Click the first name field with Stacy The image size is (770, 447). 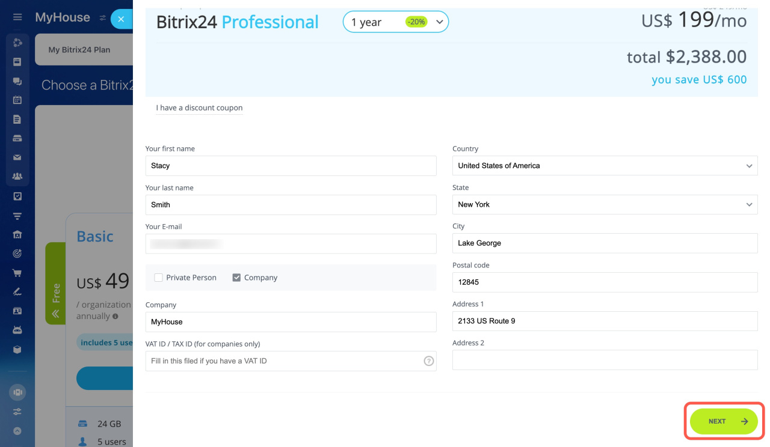click(x=291, y=166)
